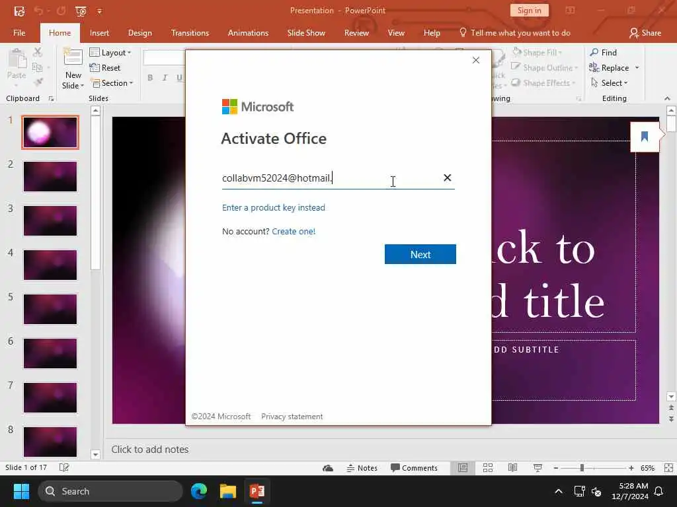
Task: Switch to the Transitions tab
Action: click(x=190, y=33)
